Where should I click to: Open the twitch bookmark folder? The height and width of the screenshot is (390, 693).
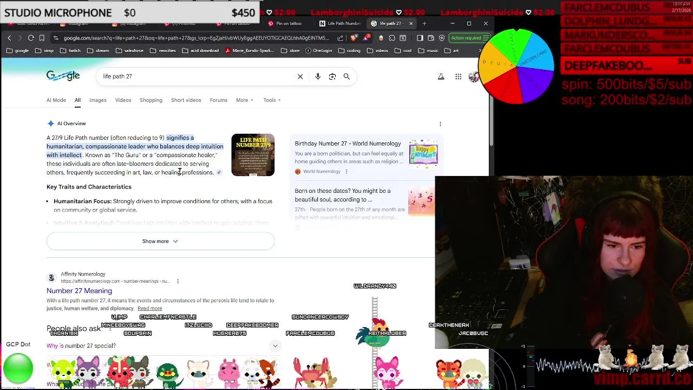click(70, 50)
